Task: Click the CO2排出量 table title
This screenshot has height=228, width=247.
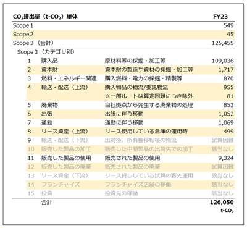Action: (45, 17)
